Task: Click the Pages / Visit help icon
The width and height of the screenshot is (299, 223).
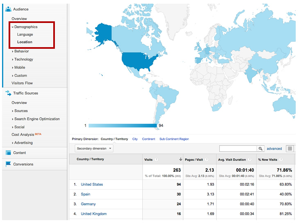Action: tap(206, 159)
